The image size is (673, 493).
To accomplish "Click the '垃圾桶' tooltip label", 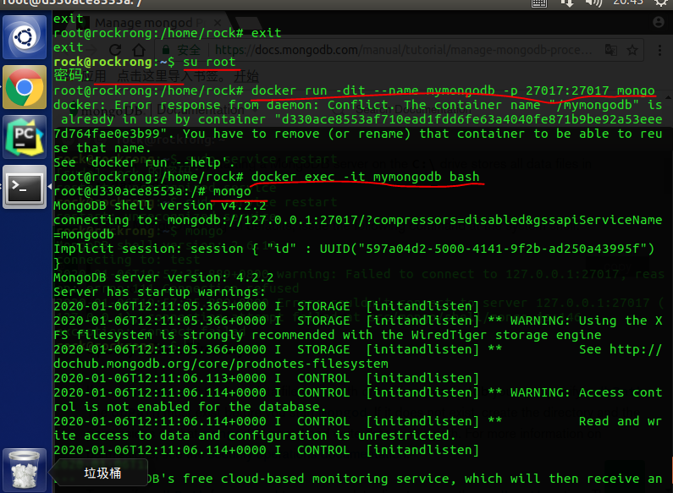I will point(102,473).
